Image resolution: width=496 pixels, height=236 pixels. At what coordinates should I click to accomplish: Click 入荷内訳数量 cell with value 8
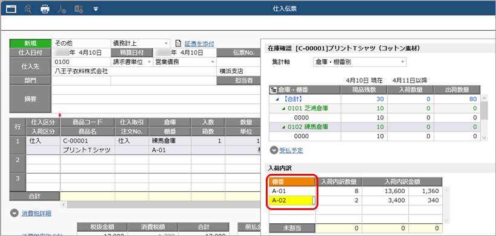pos(339,191)
